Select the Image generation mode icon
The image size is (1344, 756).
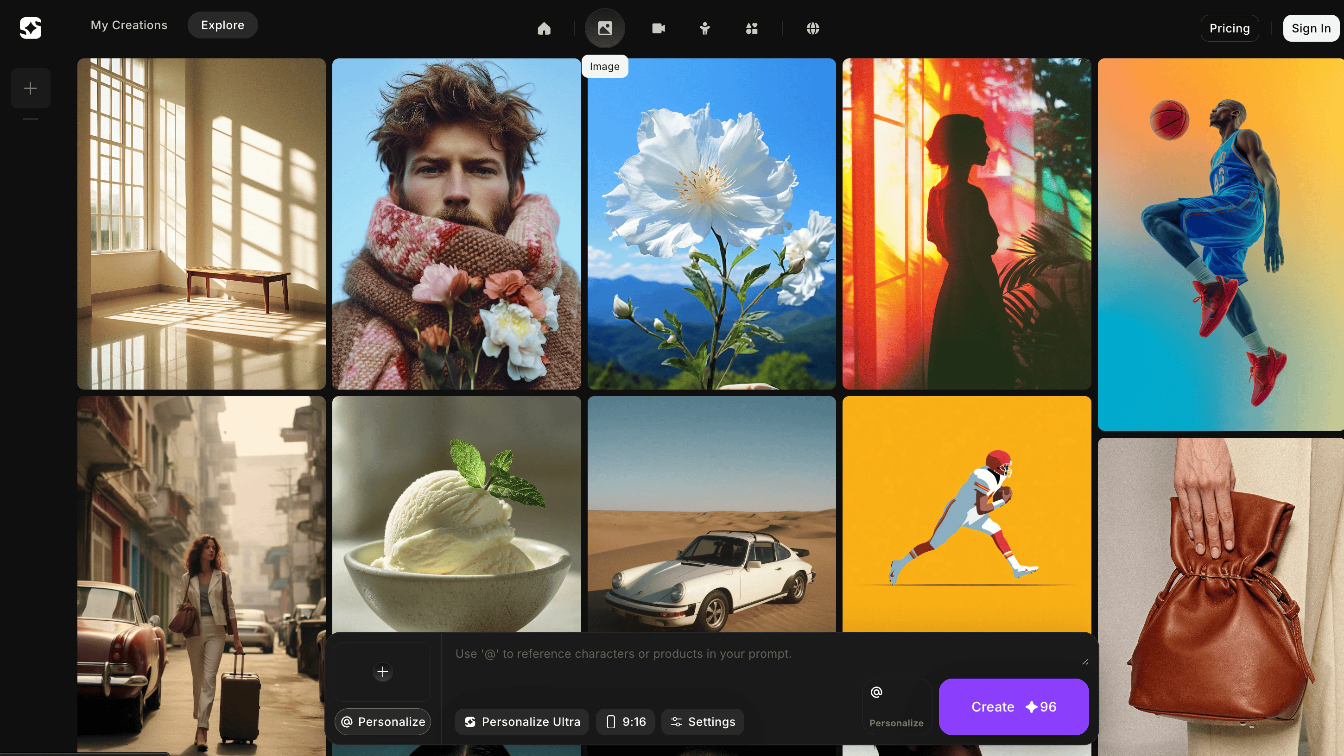pyautogui.click(x=605, y=28)
